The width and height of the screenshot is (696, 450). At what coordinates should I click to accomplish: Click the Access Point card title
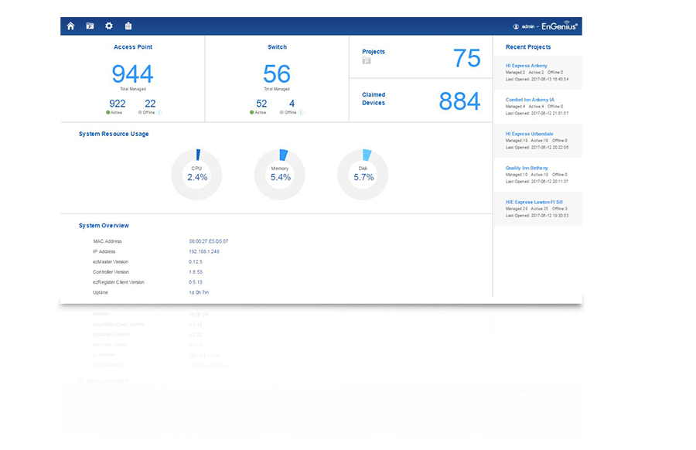[133, 47]
